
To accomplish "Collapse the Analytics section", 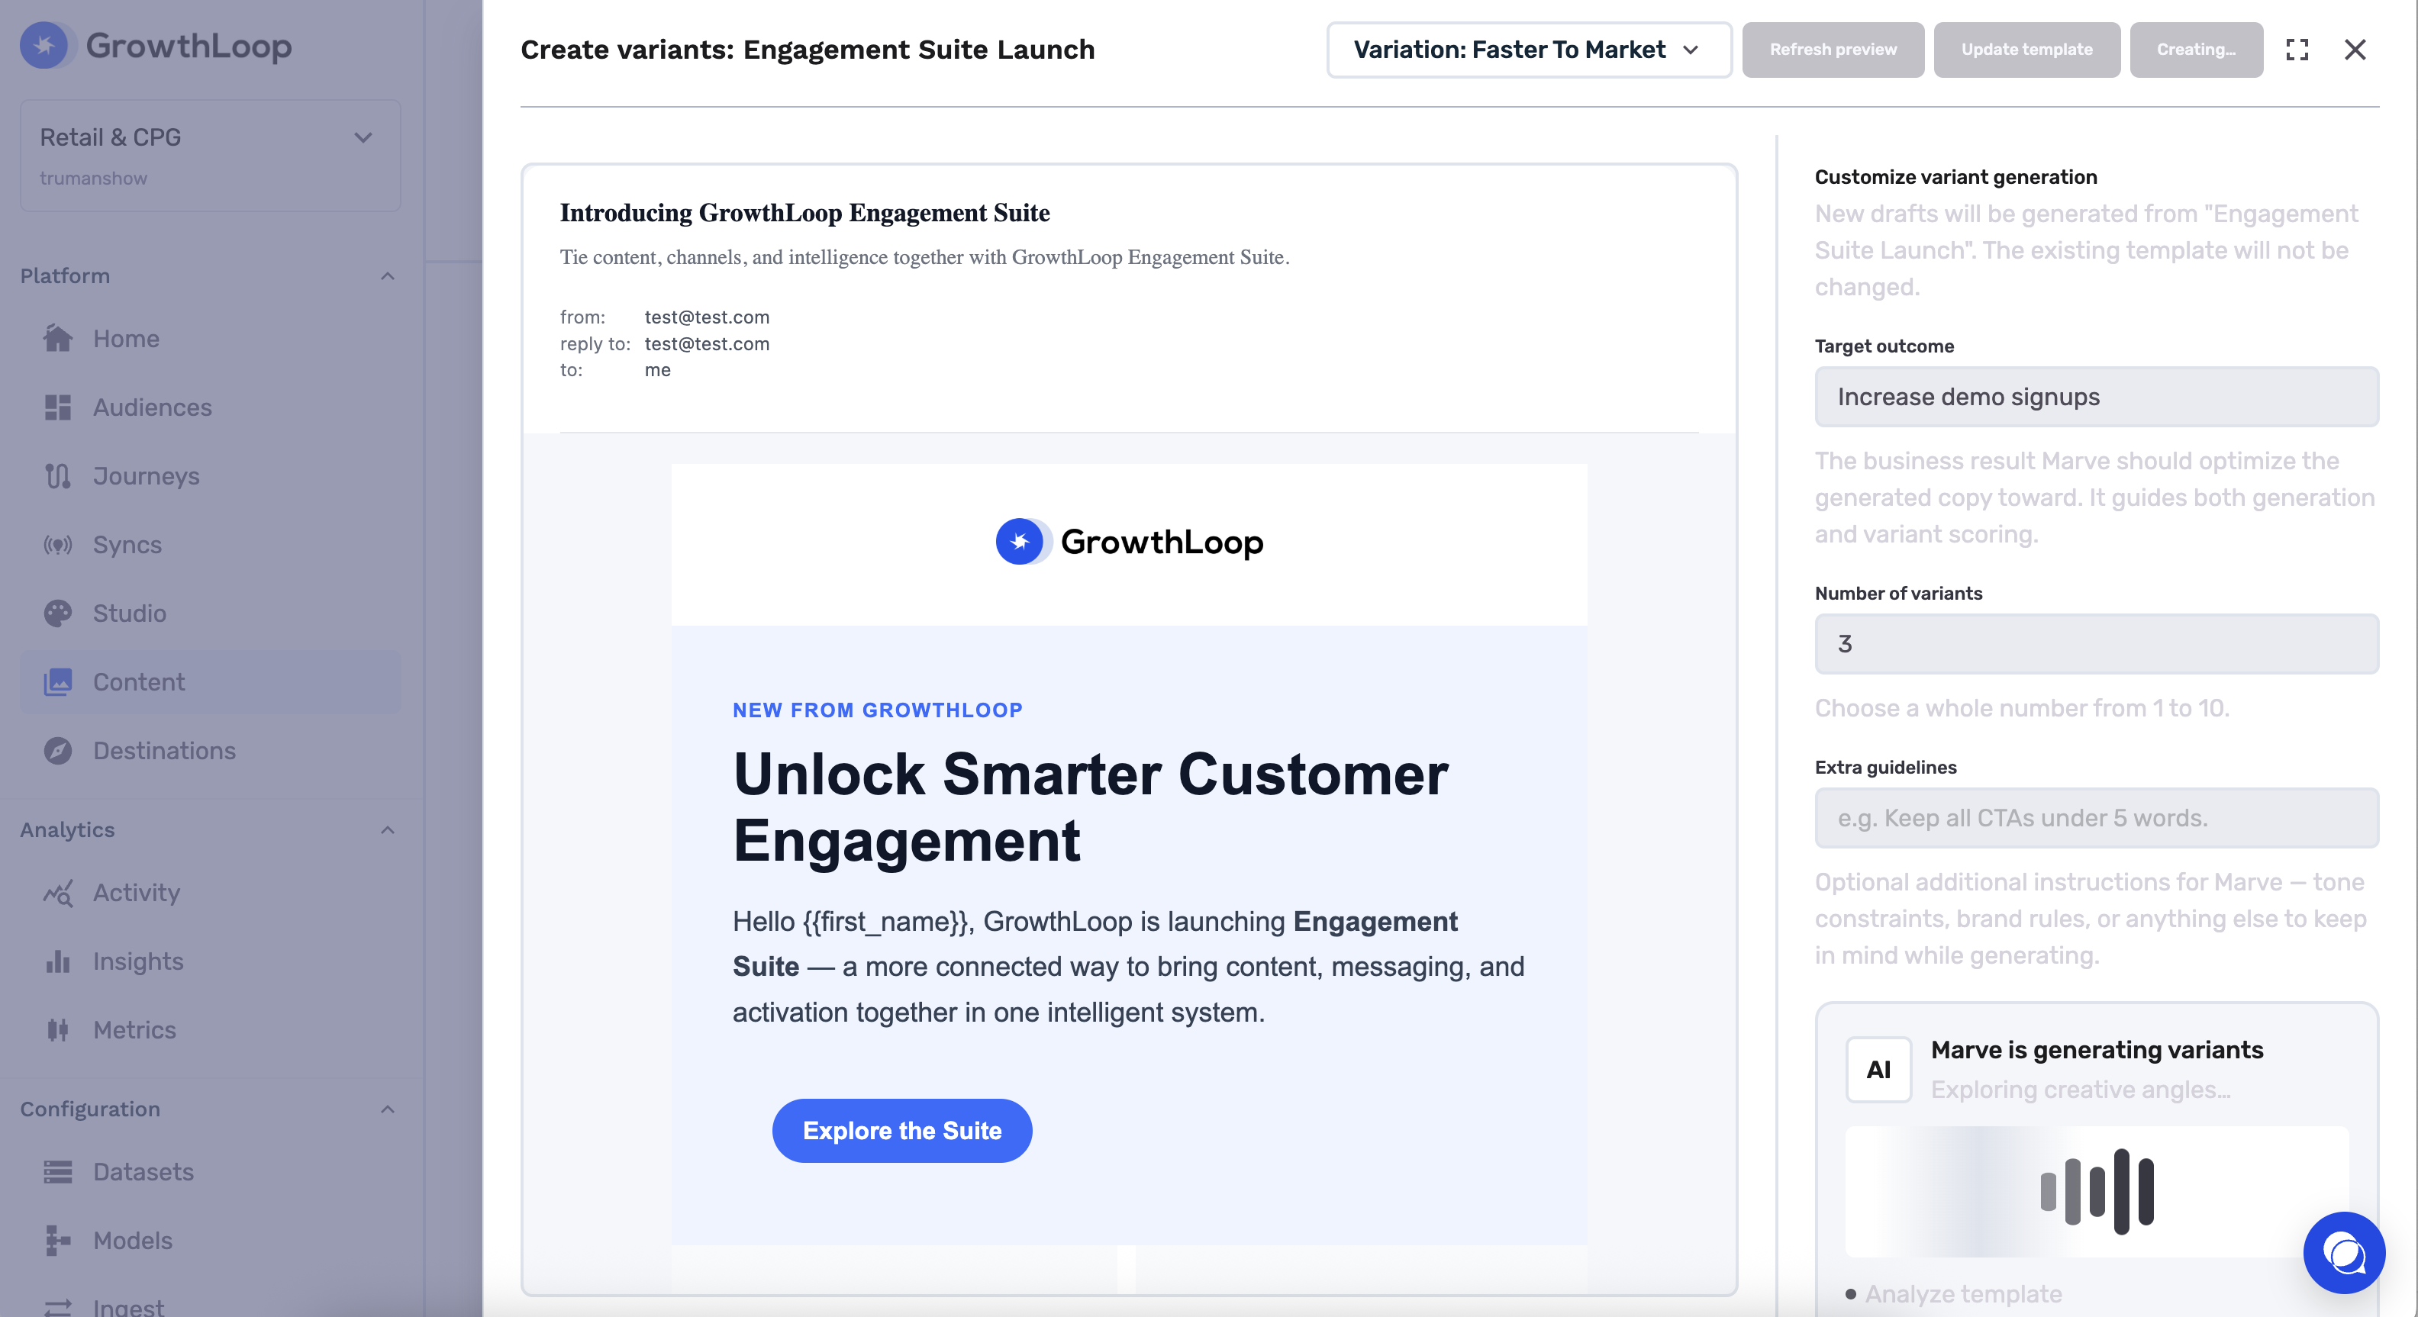I will coord(388,830).
